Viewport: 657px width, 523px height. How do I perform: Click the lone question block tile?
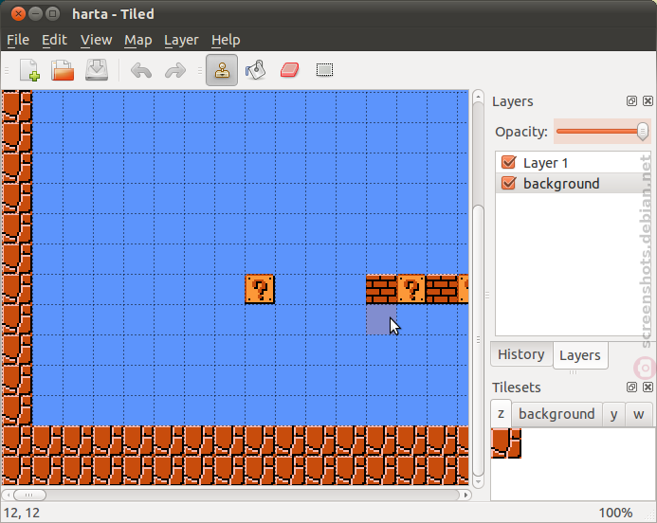click(x=260, y=289)
